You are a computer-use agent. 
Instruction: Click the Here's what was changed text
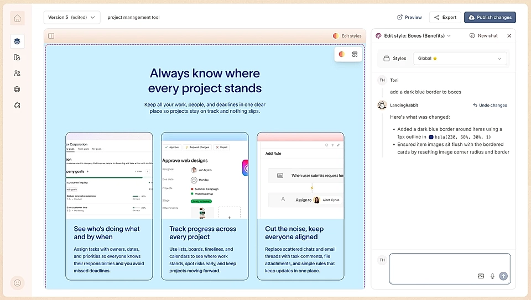click(420, 117)
